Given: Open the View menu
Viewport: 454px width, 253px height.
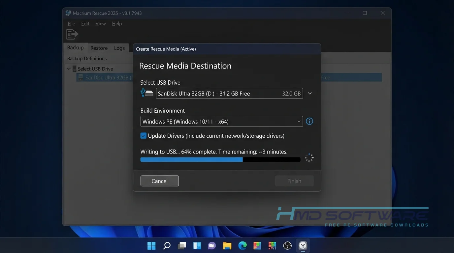Looking at the screenshot, I should (x=101, y=24).
